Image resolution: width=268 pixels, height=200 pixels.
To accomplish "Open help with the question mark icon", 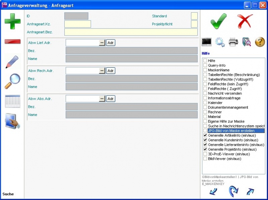I will [260, 42].
